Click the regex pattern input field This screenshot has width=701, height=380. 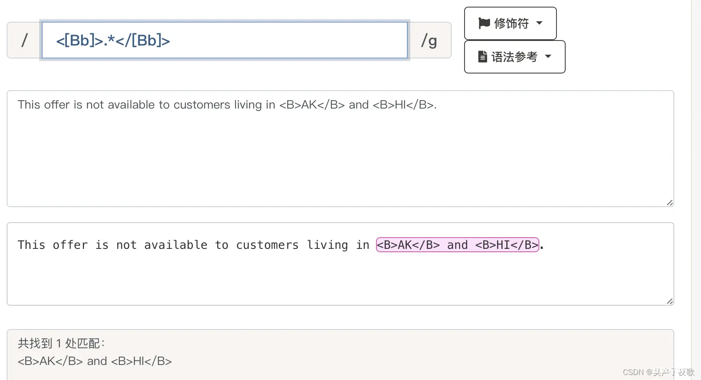[225, 40]
